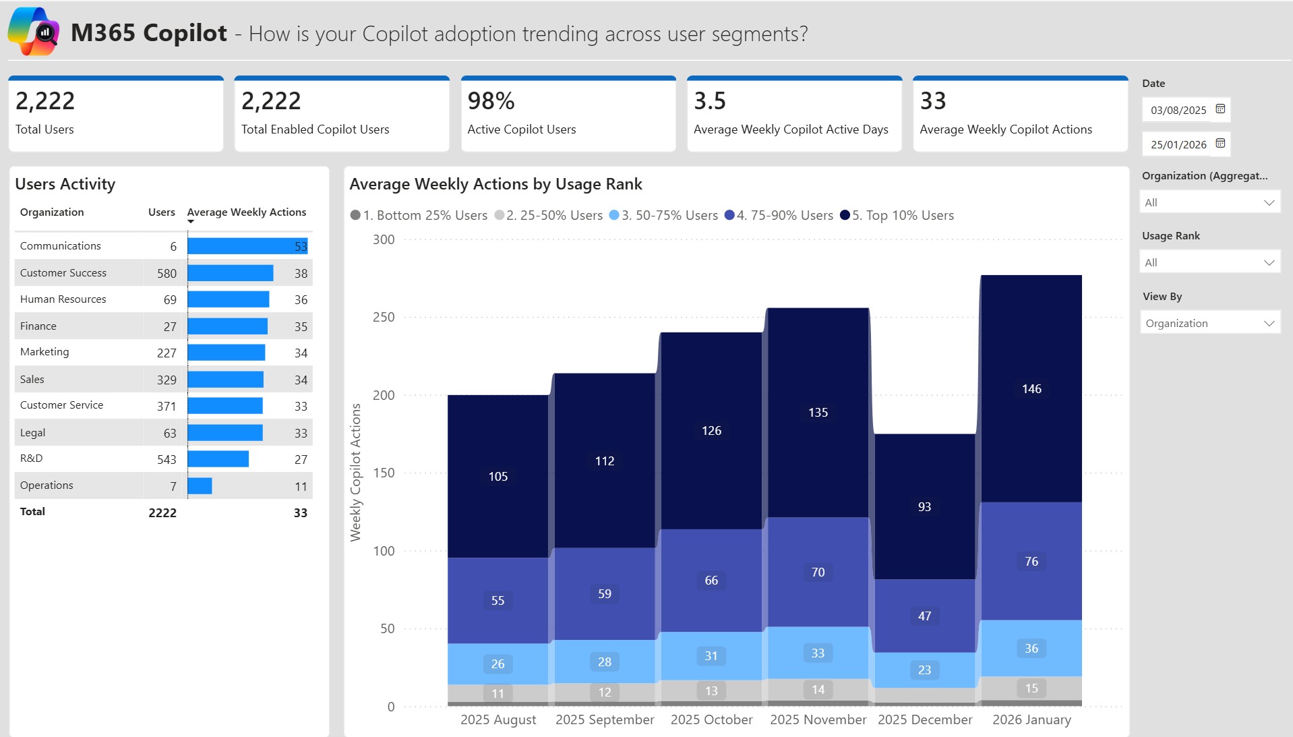Sort by Average Weekly Actions column header

coord(247,212)
